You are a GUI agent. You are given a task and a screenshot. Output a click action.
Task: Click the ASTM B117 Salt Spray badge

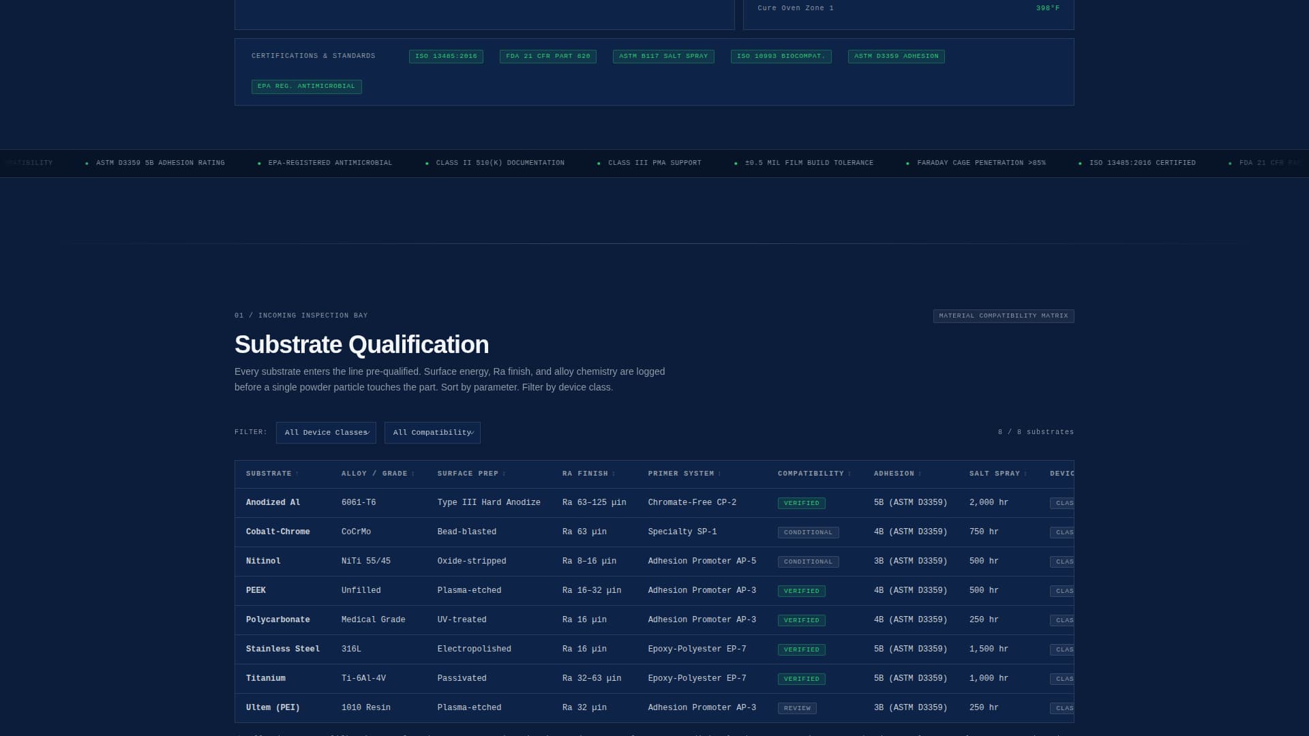click(x=663, y=57)
